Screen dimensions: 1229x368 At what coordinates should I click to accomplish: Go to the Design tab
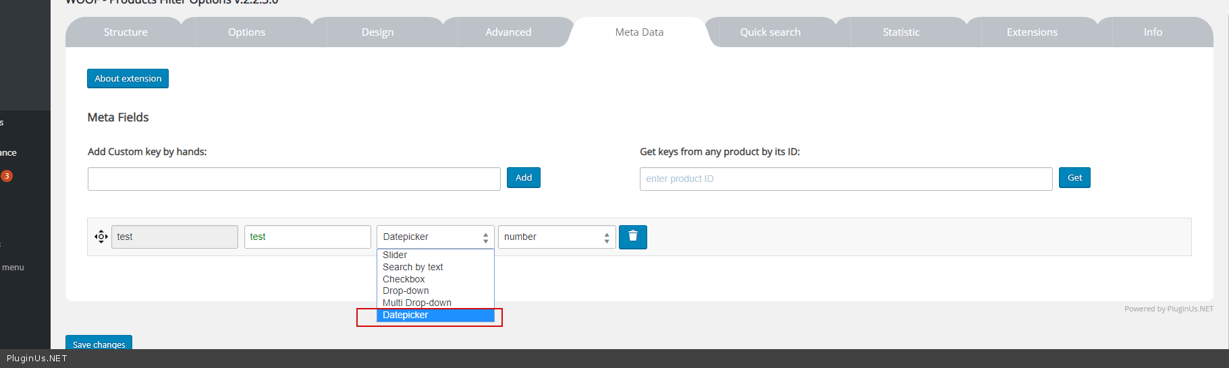[x=377, y=32]
